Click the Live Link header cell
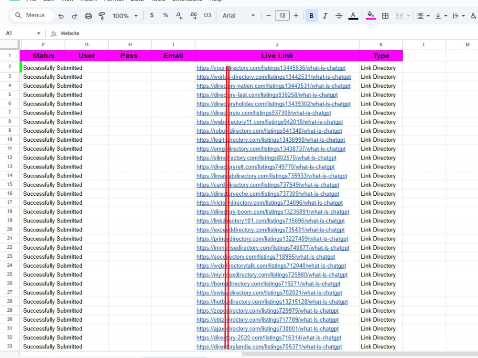The width and height of the screenshot is (478, 358). coord(277,56)
